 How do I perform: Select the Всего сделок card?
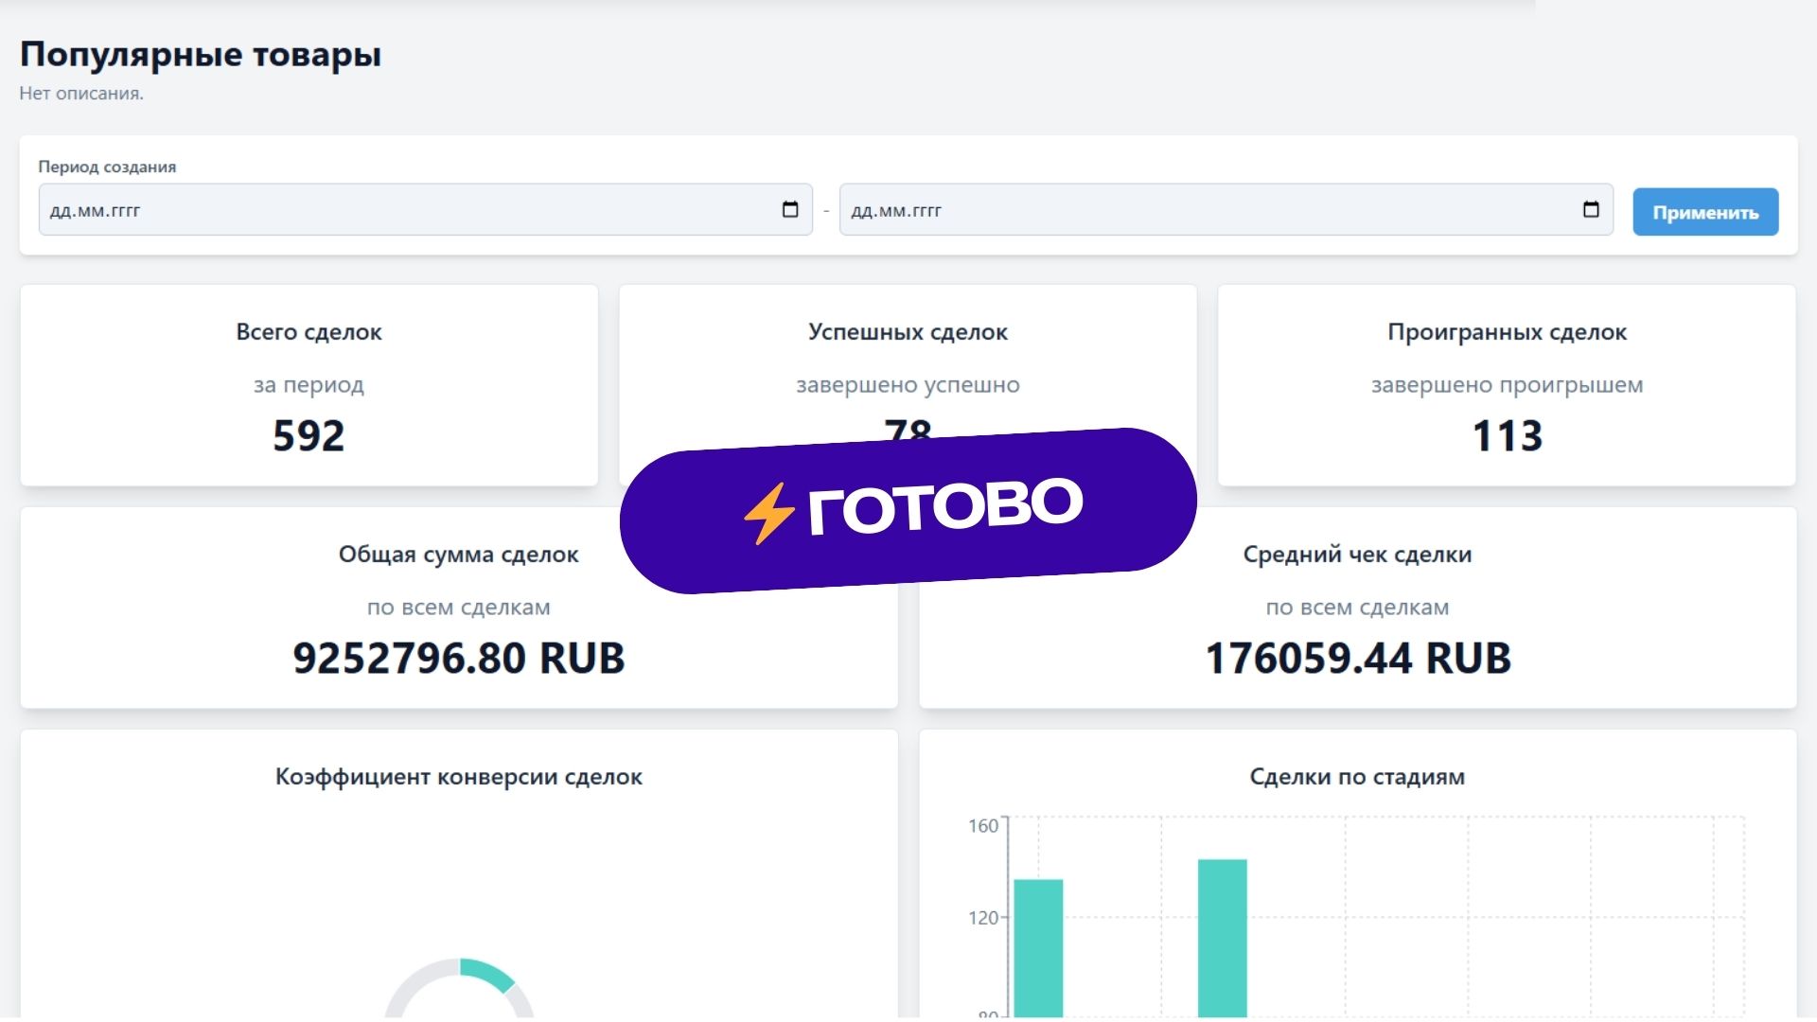tap(309, 385)
